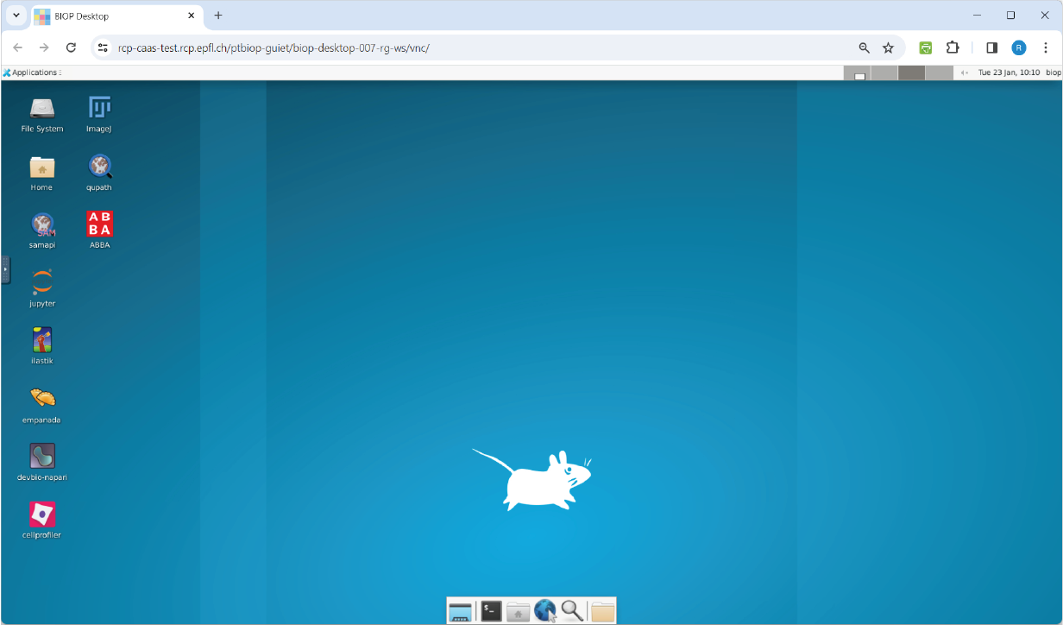Open a new browser tab
Screen dimensions: 1063x625
point(218,16)
